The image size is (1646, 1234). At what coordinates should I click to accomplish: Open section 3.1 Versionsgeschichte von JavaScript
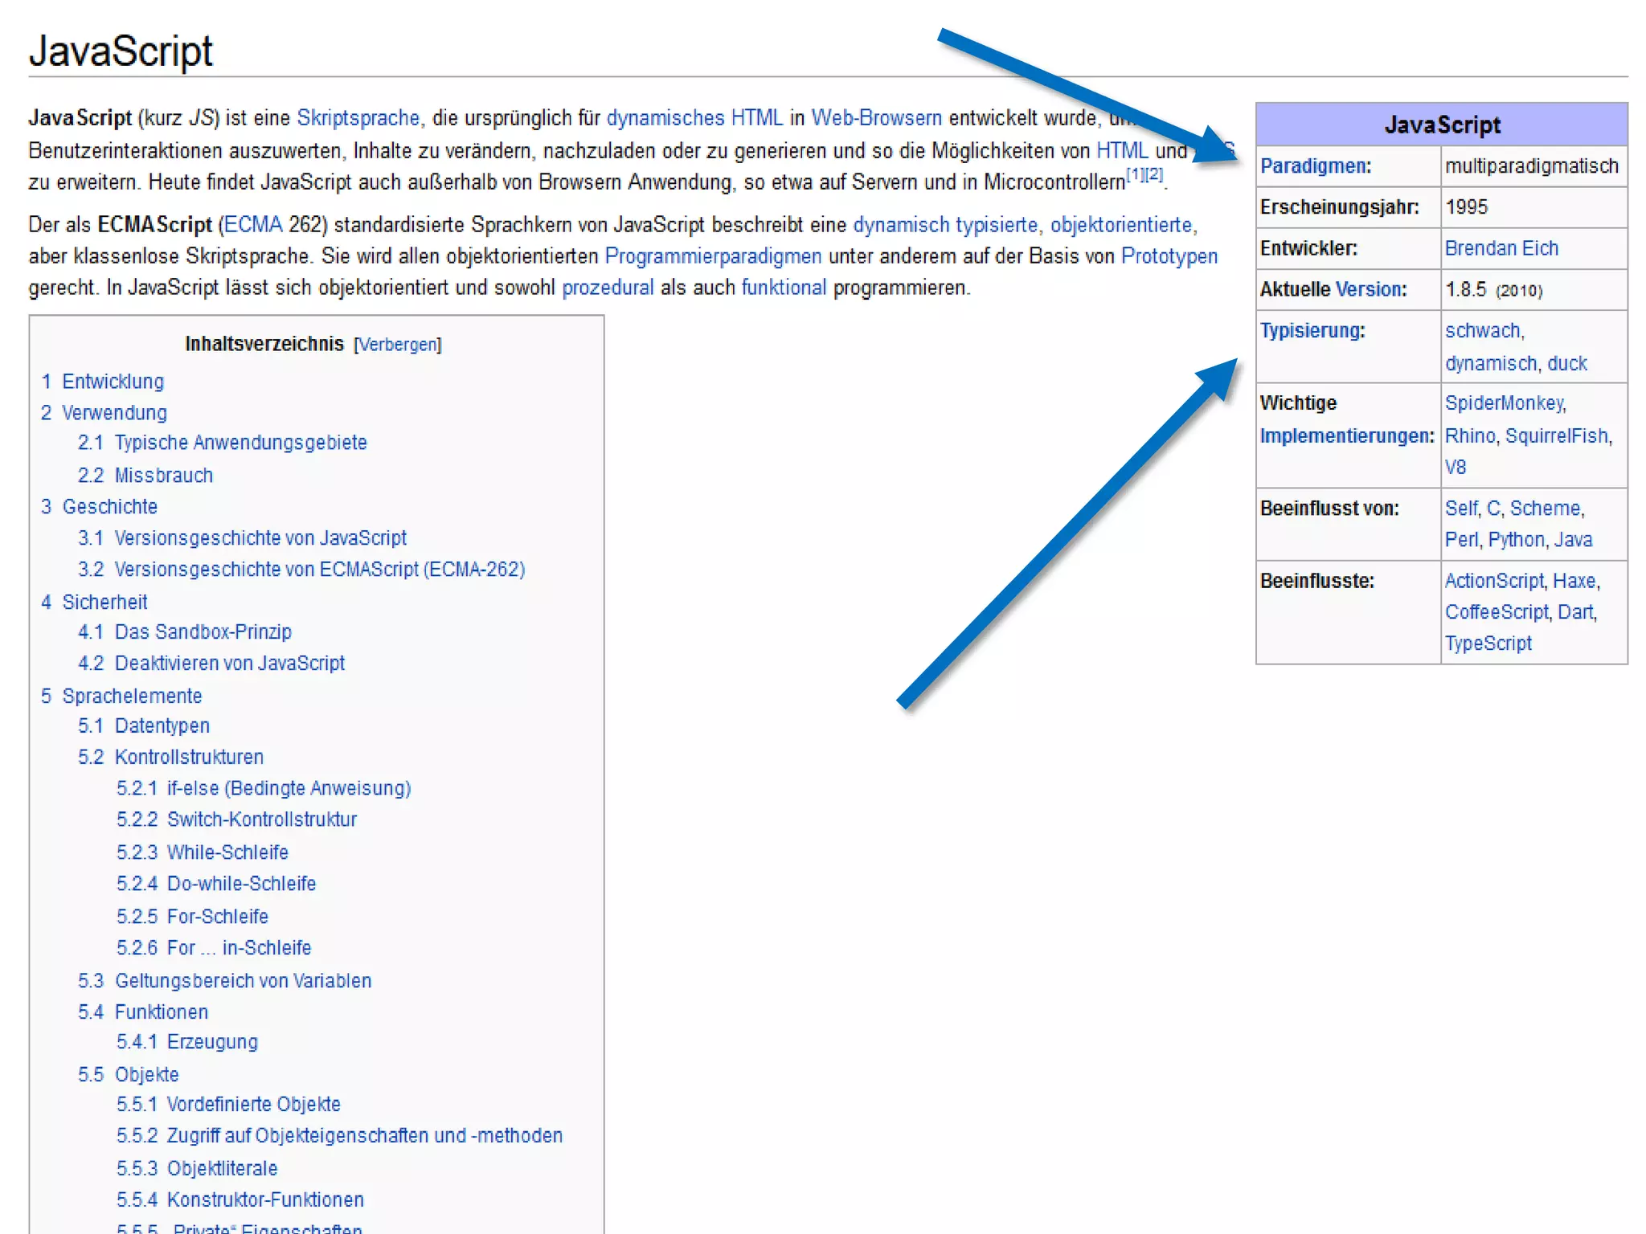(x=260, y=538)
